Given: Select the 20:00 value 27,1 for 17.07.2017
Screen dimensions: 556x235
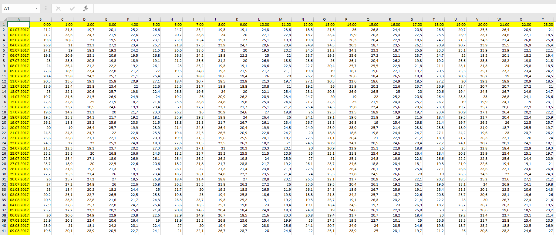Looking at the screenshot, I should [477, 112].
